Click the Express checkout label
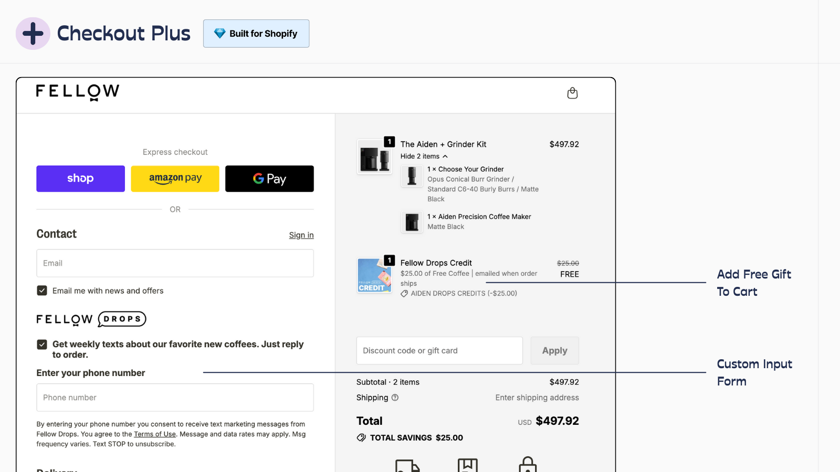Image resolution: width=840 pixels, height=472 pixels. [x=175, y=152]
